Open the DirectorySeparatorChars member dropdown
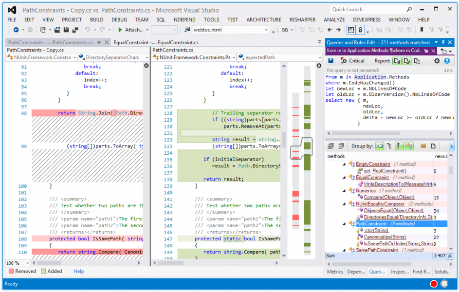This screenshot has height=292, width=459. click(x=147, y=57)
